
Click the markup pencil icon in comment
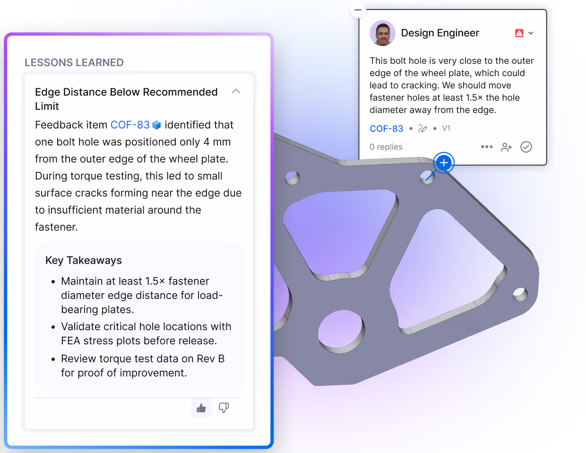(423, 129)
